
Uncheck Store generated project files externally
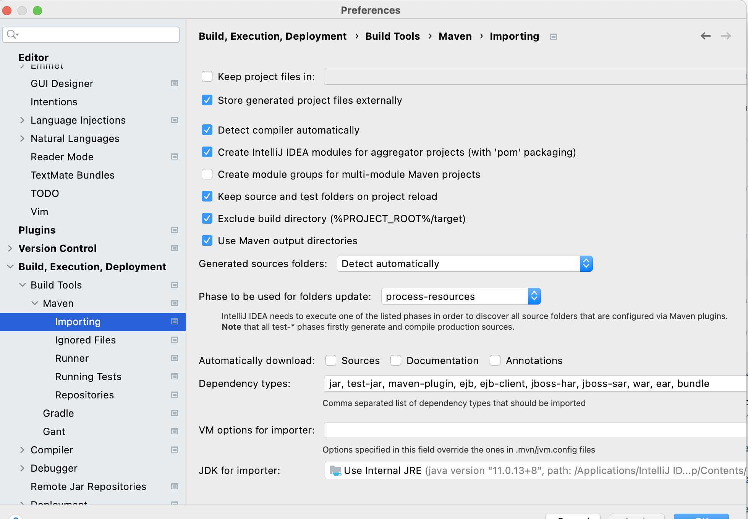(207, 100)
